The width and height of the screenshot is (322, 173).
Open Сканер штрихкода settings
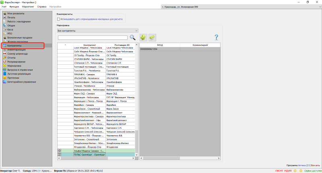17,54
